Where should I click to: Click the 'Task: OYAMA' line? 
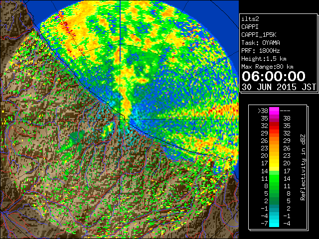tap(260, 43)
